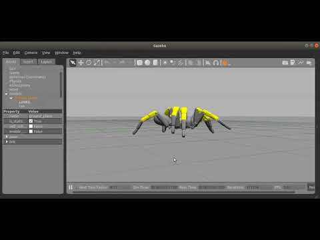Add a point light
Viewport: 320px width, 240px height.
[165, 63]
